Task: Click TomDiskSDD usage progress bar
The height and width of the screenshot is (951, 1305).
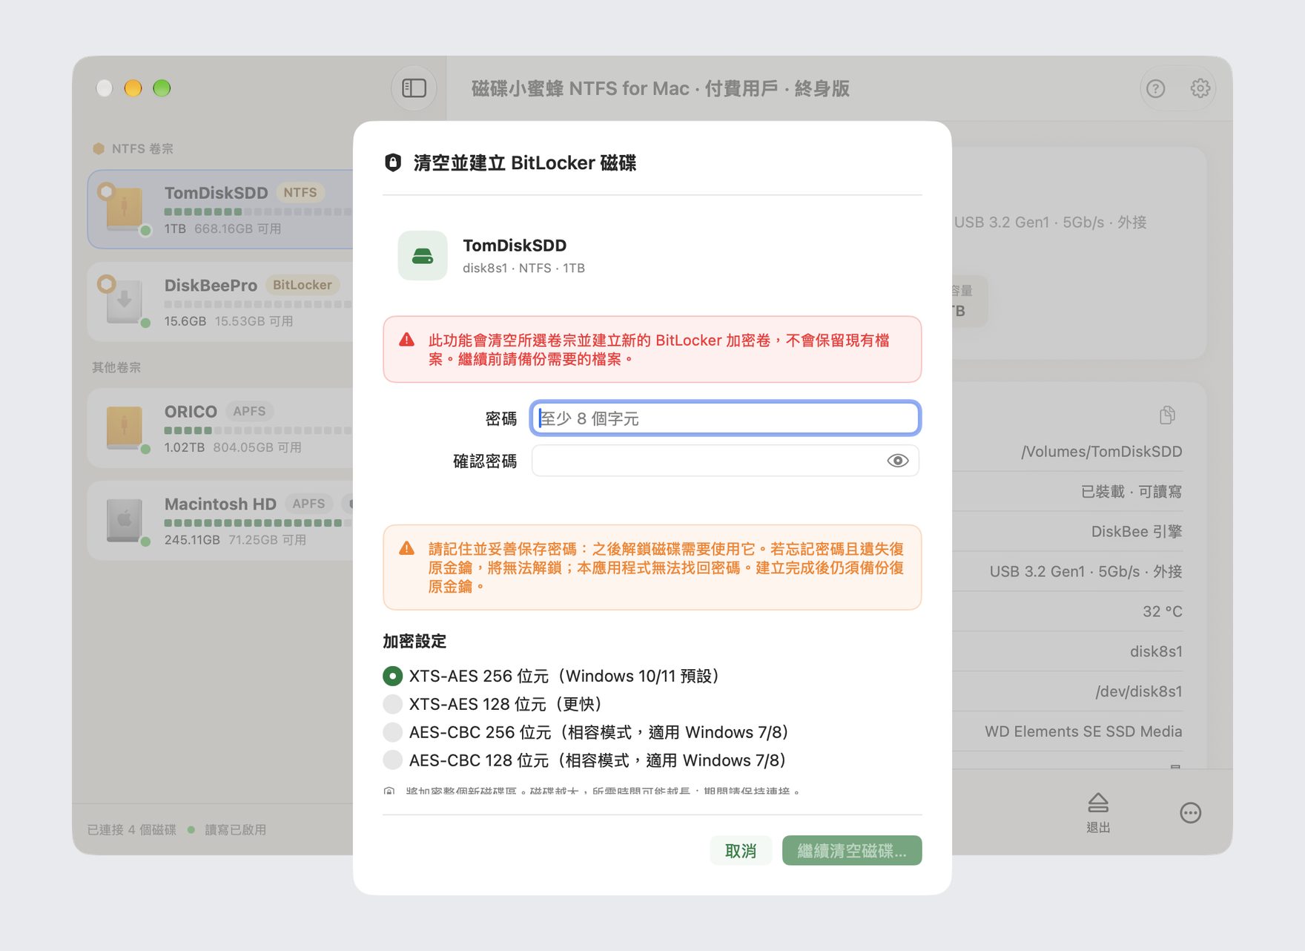Action: pyautogui.click(x=258, y=211)
